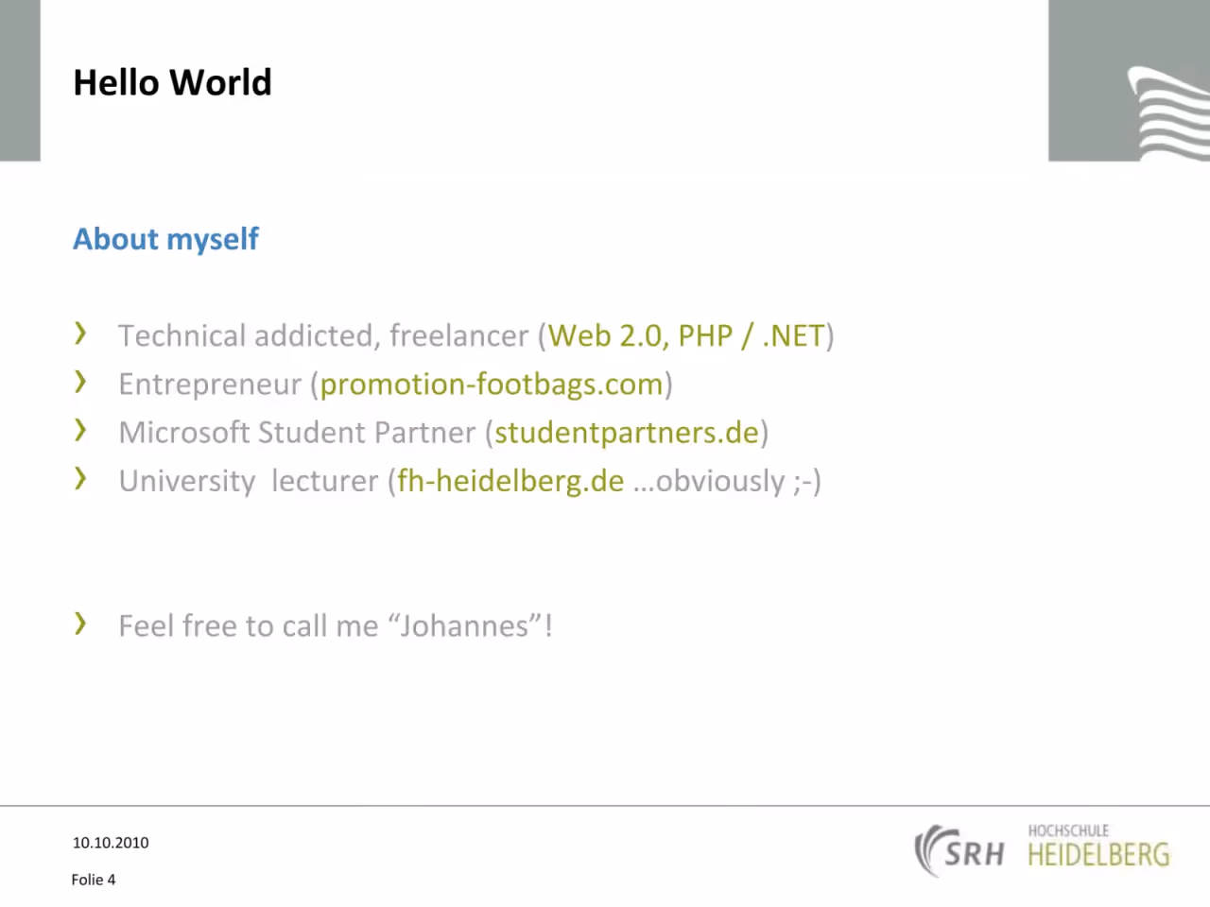1210x907 pixels.
Task: Click the Web 2.0, PHP / .NET text
Action: point(687,335)
